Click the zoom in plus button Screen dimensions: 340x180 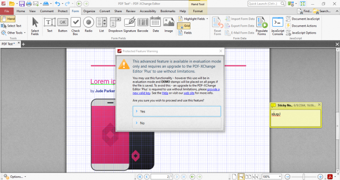coord(320,177)
